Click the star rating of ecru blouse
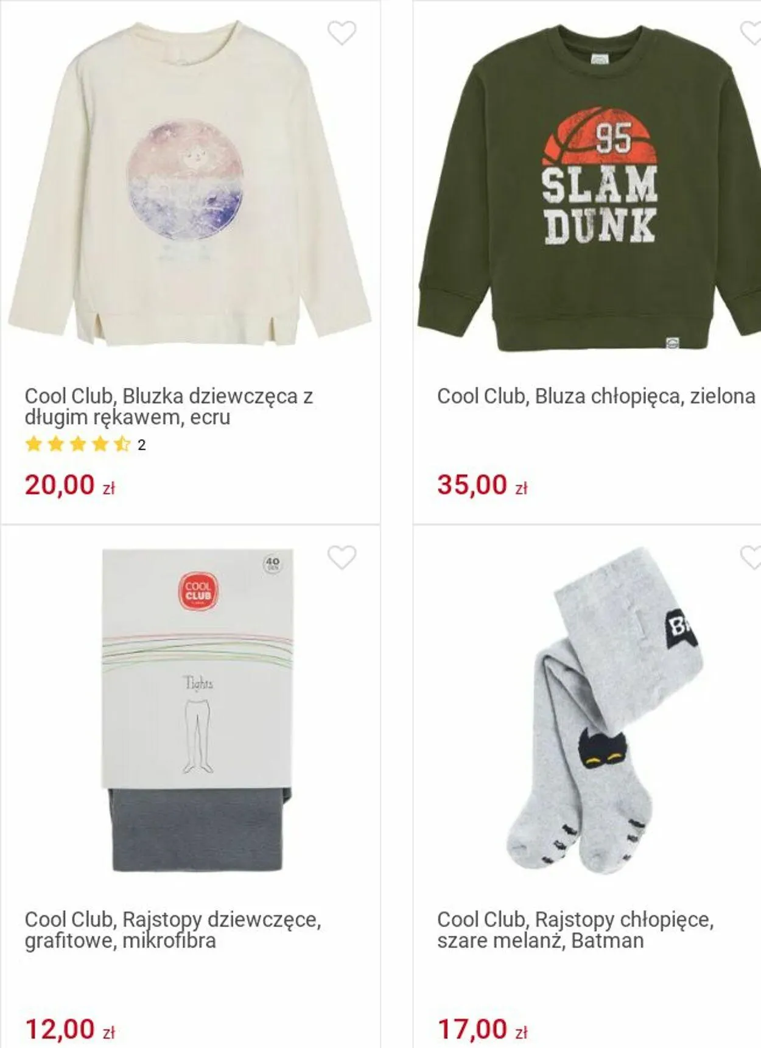Screen dimensions: 761x1048 78,445
